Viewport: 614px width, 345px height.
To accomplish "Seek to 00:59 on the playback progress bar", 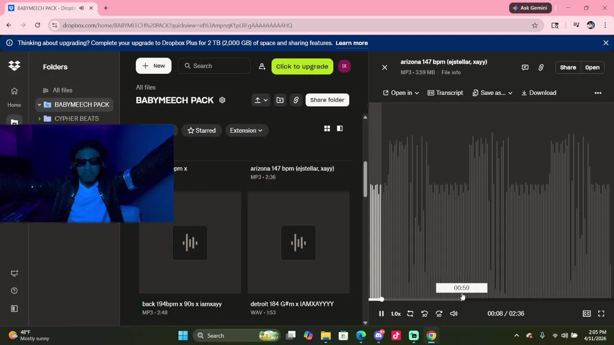I will point(462,299).
